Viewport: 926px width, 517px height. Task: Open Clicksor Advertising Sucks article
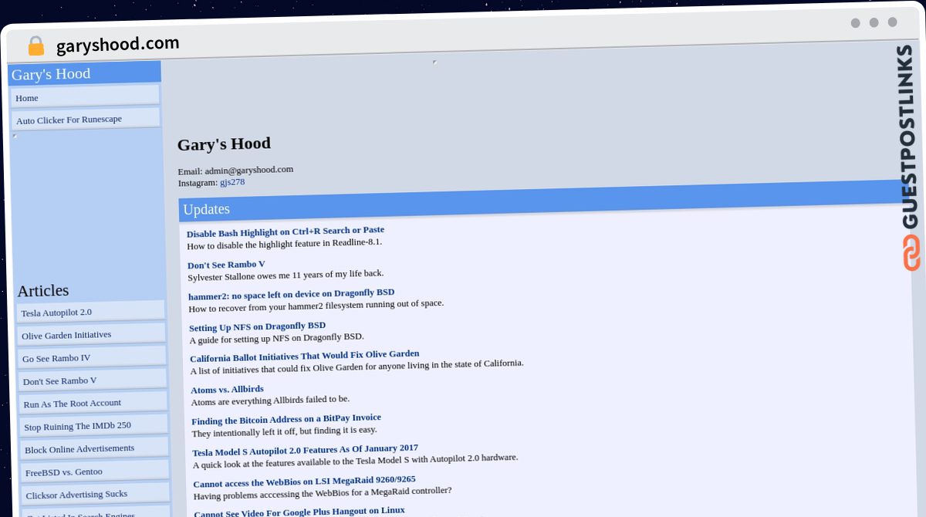pos(96,494)
